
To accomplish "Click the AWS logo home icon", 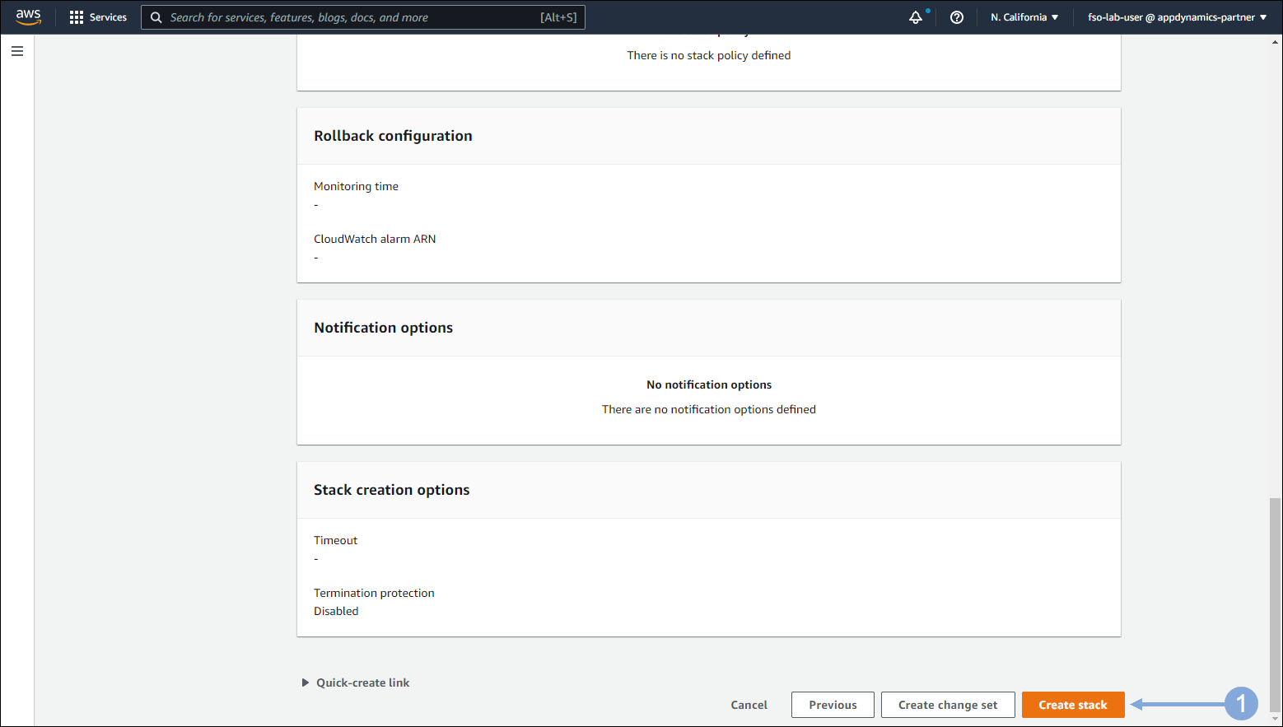I will pos(28,17).
